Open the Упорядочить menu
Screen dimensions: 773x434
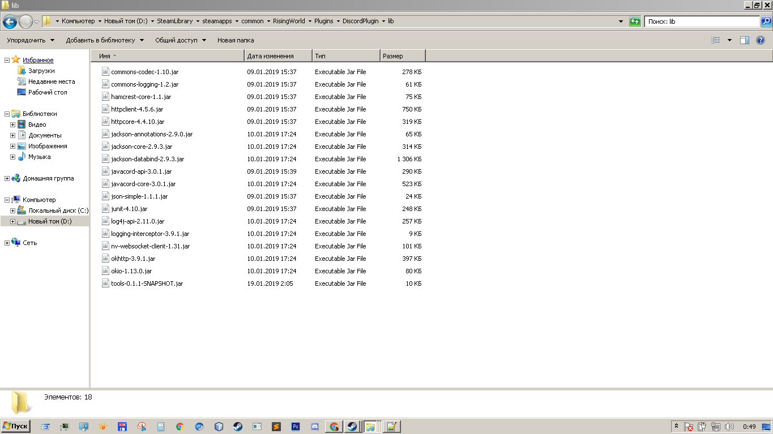(31, 40)
